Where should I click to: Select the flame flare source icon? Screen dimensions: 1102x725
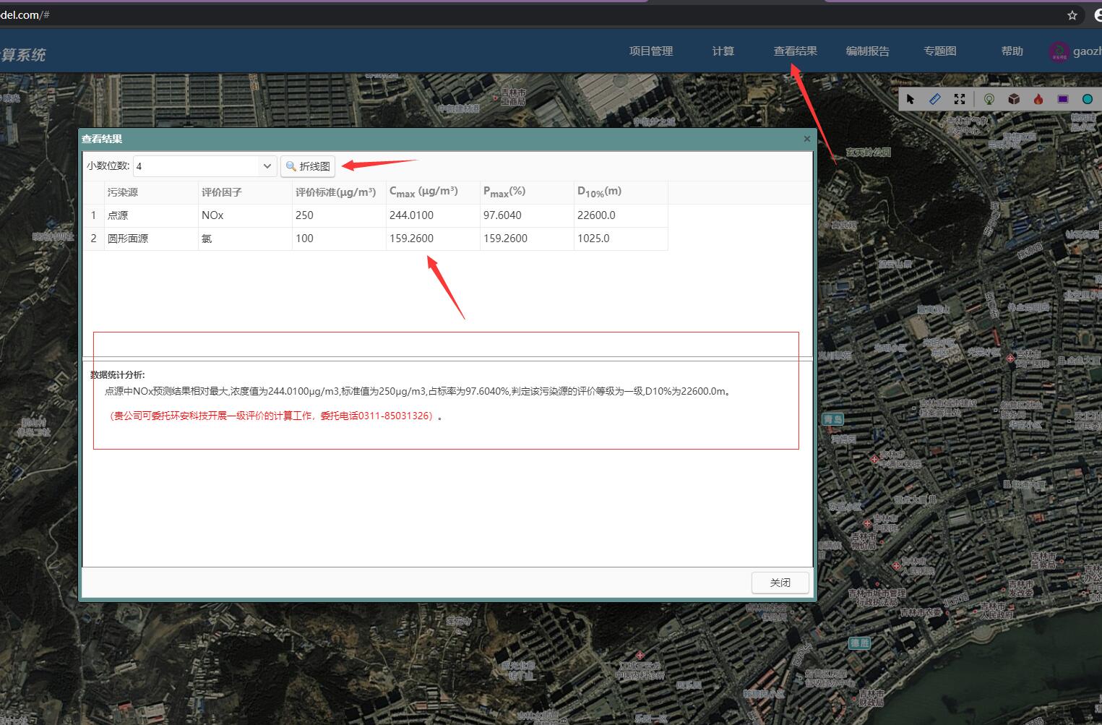(x=1038, y=99)
